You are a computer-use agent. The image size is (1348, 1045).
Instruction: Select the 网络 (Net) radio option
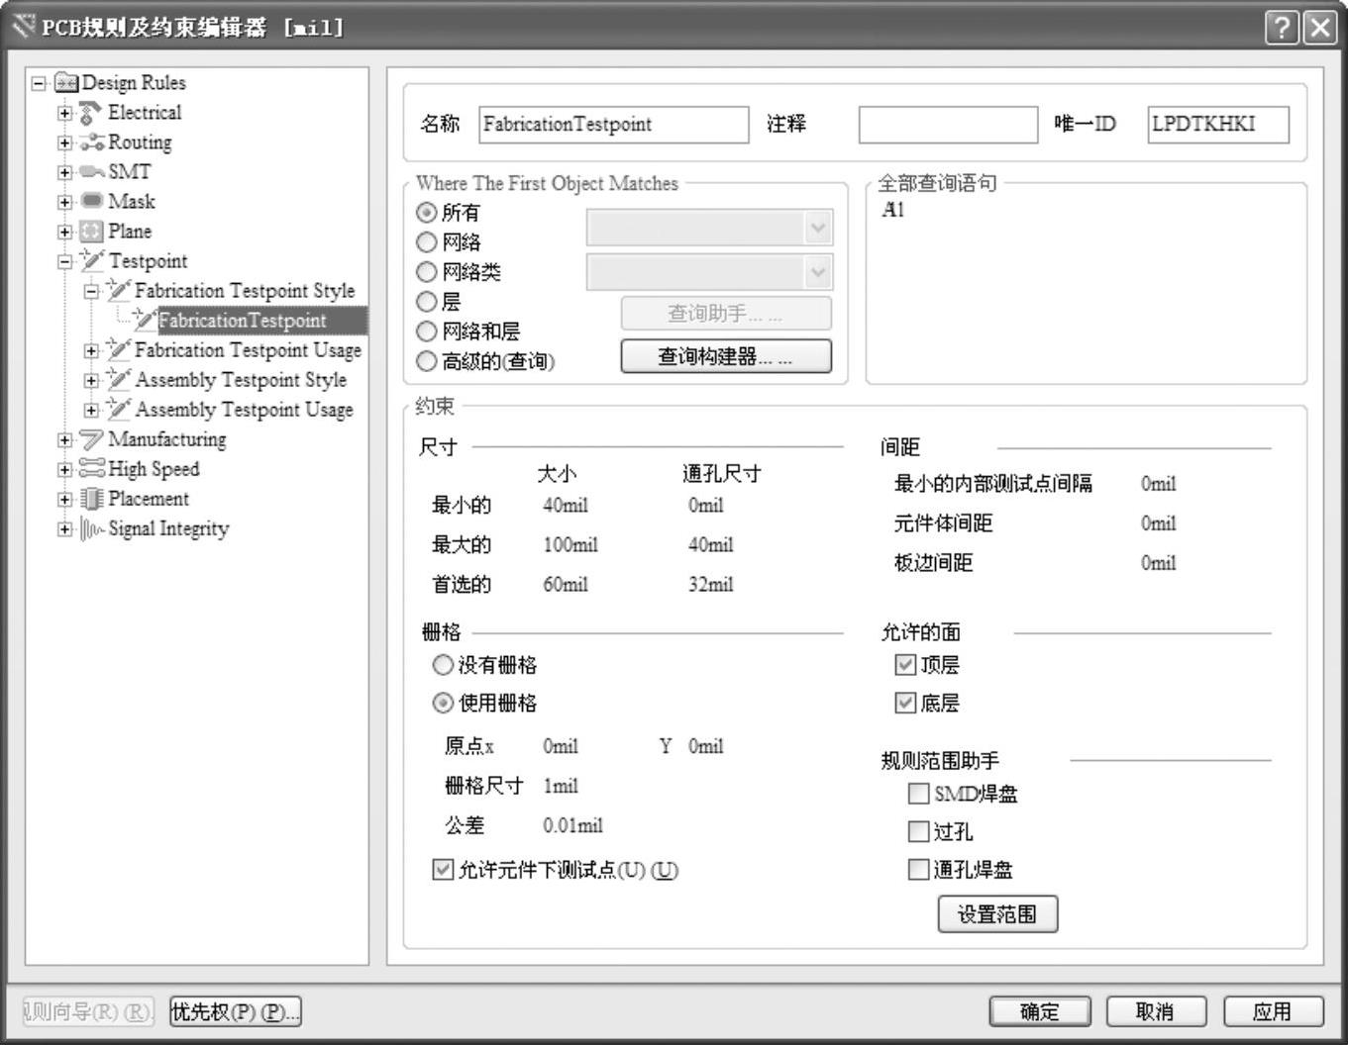(x=427, y=242)
